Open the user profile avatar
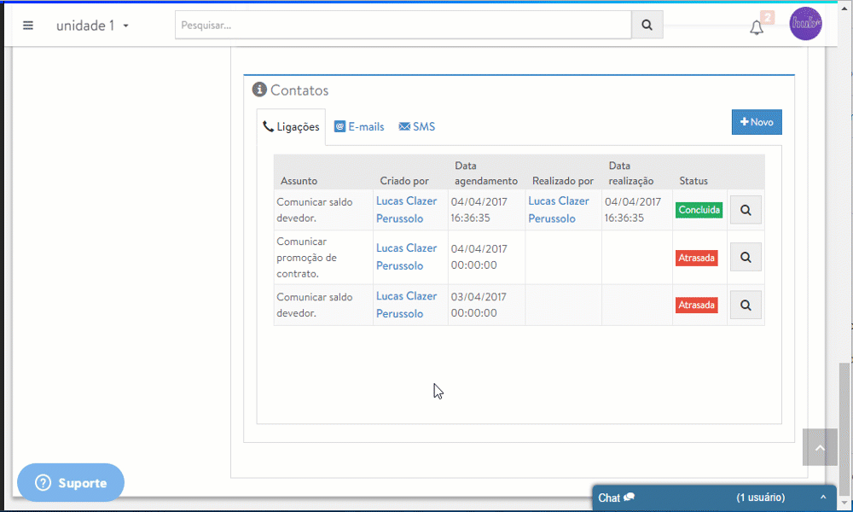 pyautogui.click(x=805, y=24)
